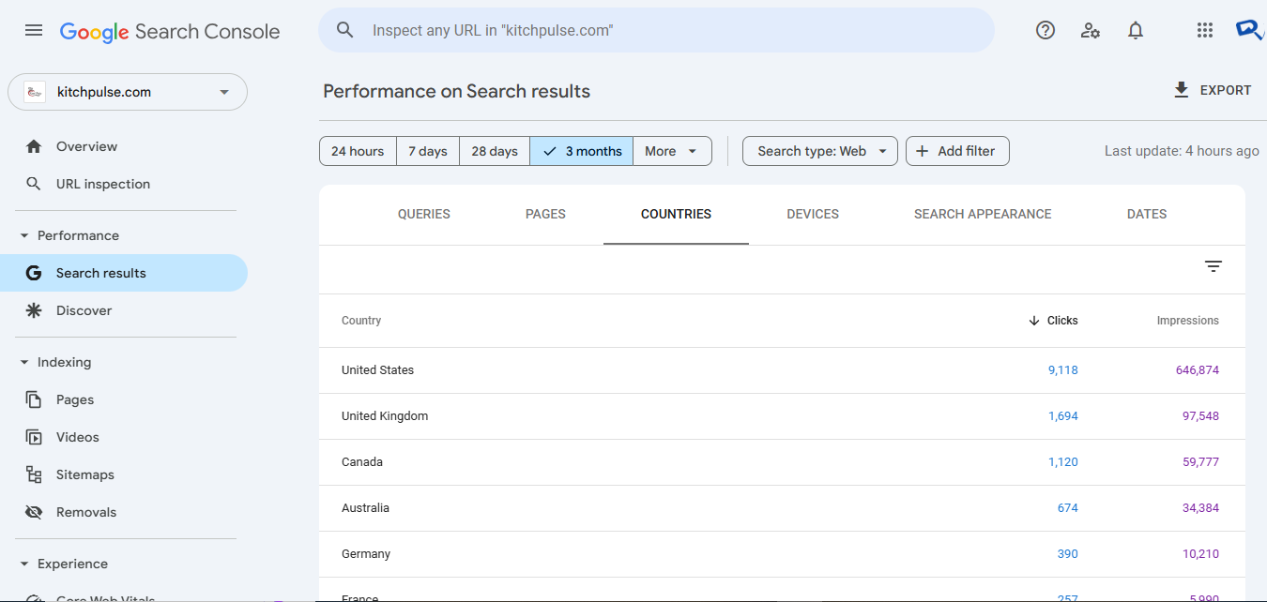The height and width of the screenshot is (602, 1267).
Task: Click the Country column header
Action: tap(361, 321)
